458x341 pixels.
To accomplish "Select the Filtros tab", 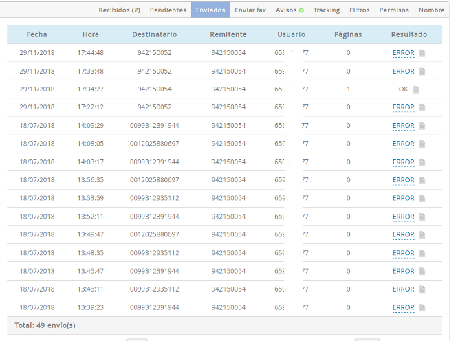I will click(359, 10).
